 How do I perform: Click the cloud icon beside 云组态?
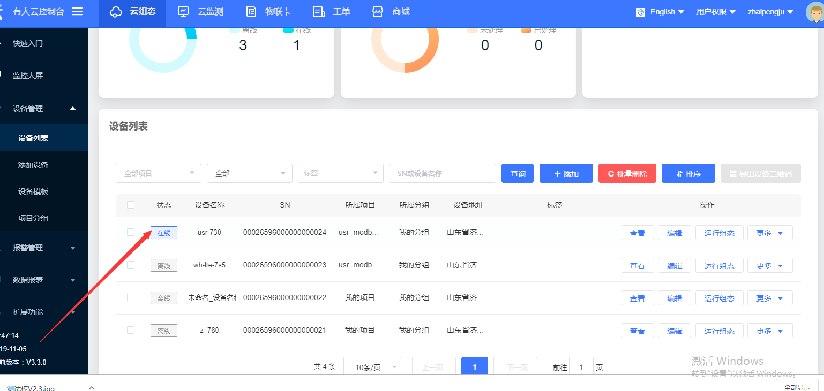[116, 12]
